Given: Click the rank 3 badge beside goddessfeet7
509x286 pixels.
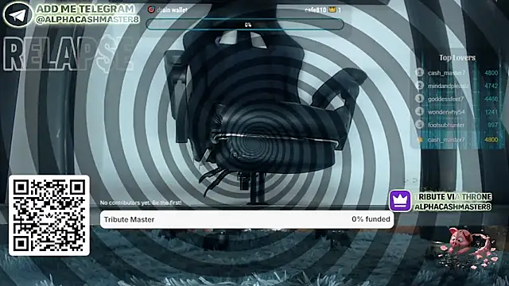Looking at the screenshot, I should tap(420, 99).
